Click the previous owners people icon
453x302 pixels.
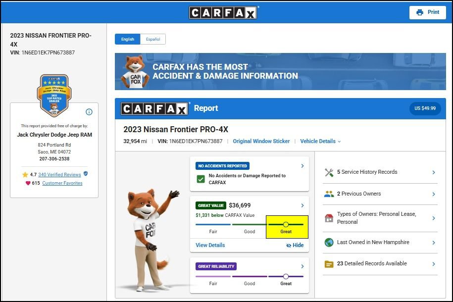[x=329, y=194]
